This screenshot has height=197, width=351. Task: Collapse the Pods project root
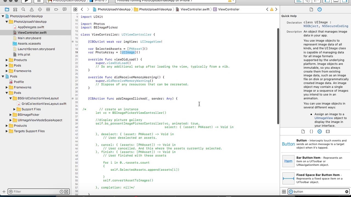coord(3,76)
